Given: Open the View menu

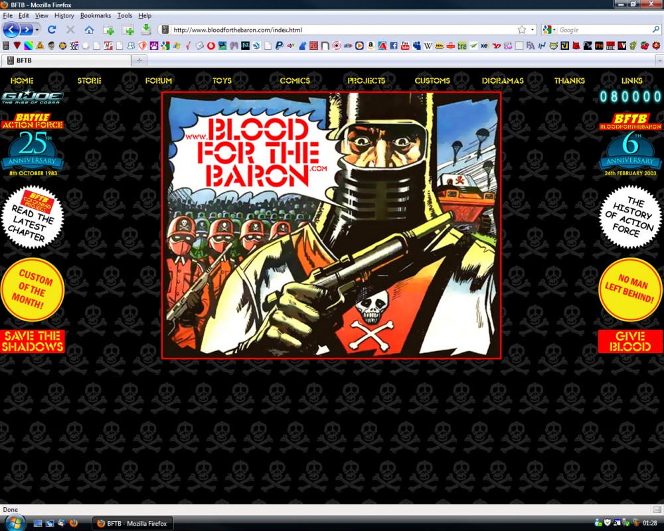Looking at the screenshot, I should (x=41, y=16).
